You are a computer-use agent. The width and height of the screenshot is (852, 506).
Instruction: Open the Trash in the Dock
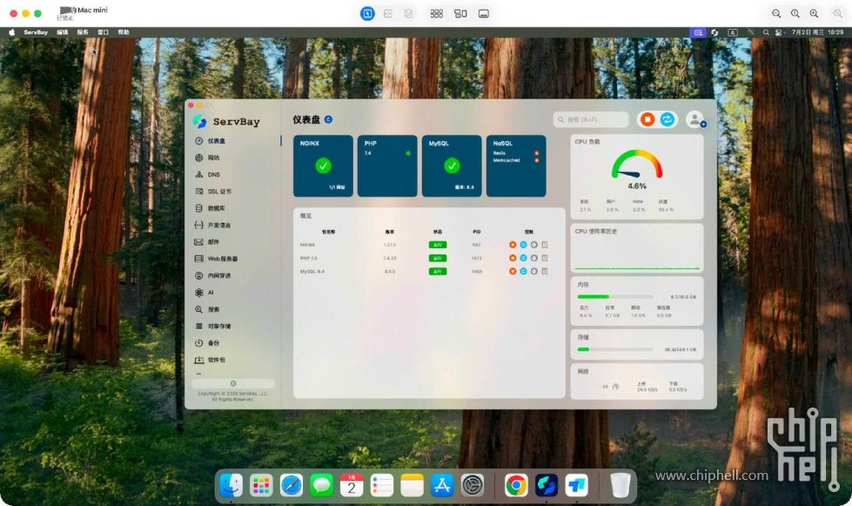(x=620, y=485)
